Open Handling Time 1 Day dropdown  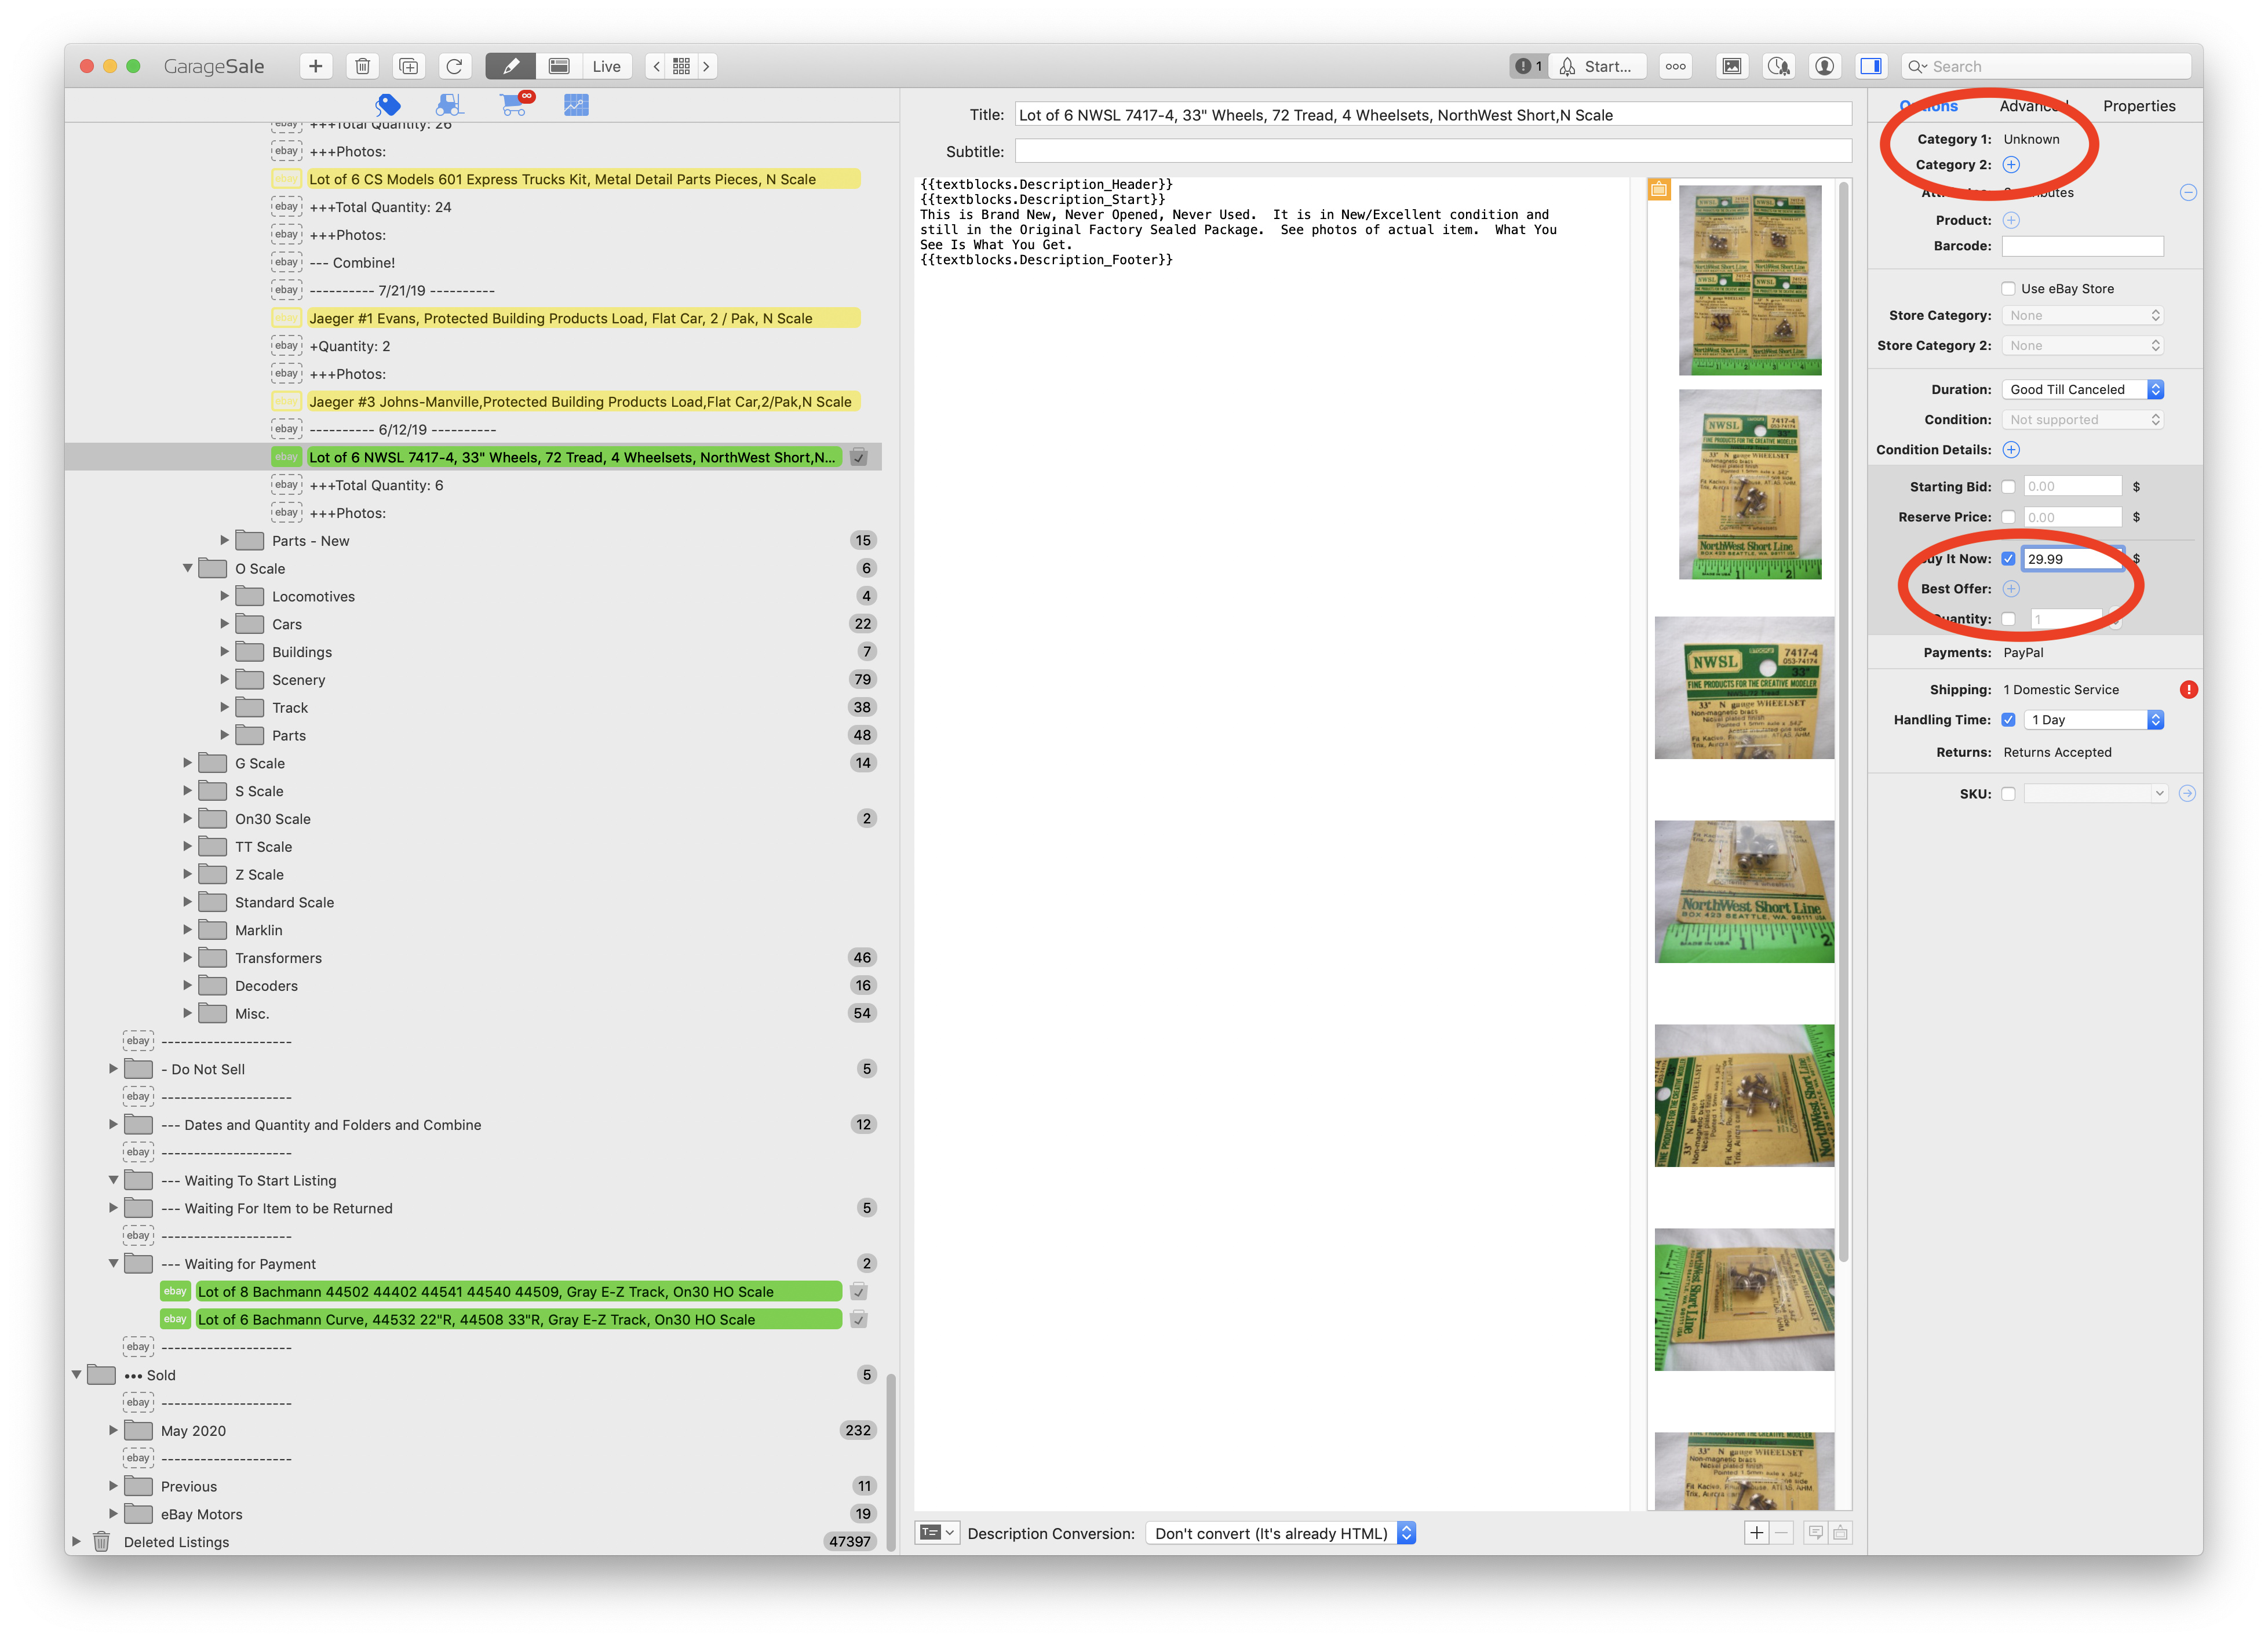tap(2094, 720)
